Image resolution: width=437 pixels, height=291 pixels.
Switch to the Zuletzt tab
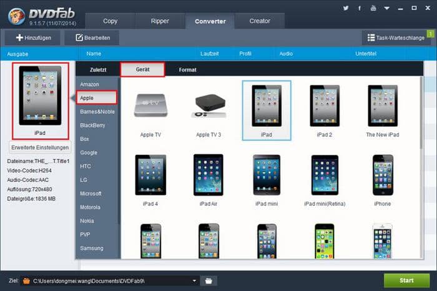pos(98,70)
